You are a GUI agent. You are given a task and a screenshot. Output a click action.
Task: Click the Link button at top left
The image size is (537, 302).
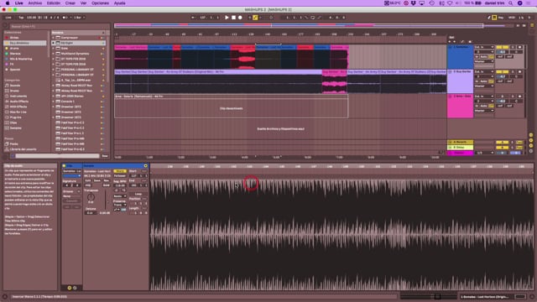point(8,18)
